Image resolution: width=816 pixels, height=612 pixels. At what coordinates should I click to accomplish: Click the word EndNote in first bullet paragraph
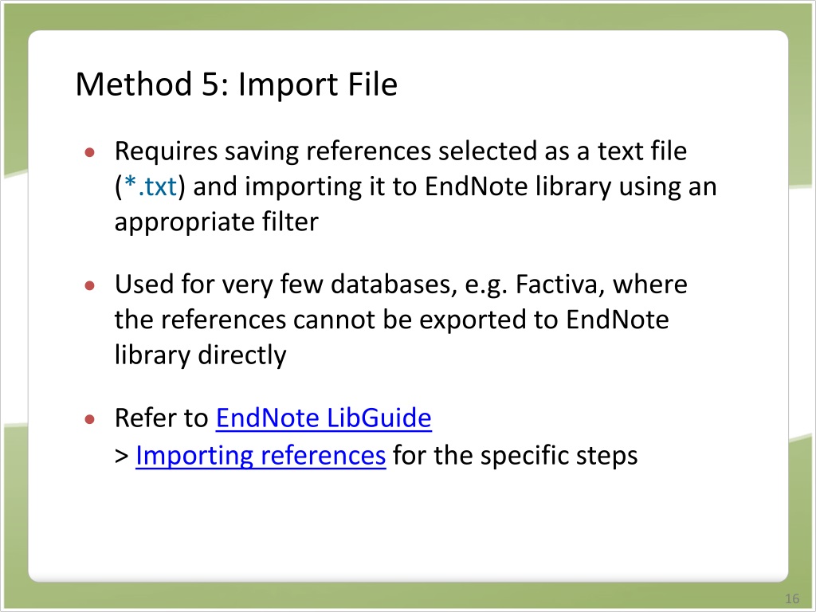[477, 186]
